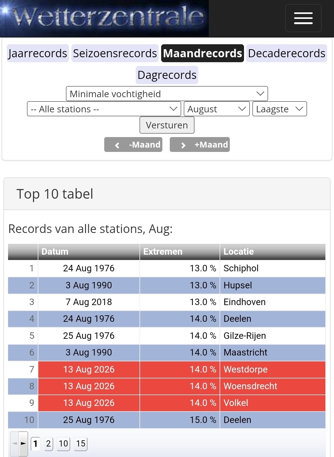Open the August month selector
The height and width of the screenshot is (457, 334).
[217, 109]
